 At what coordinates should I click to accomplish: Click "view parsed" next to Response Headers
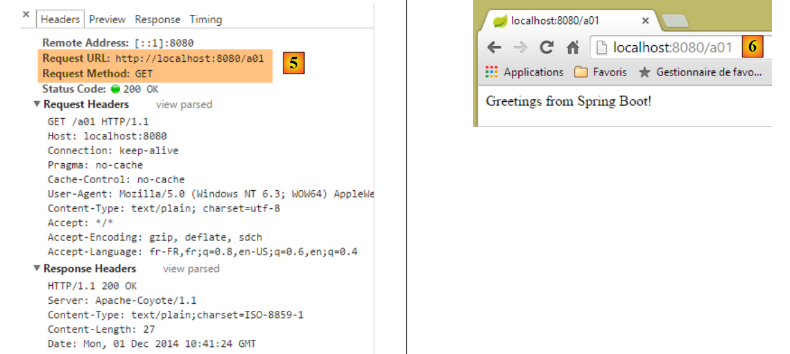191,269
